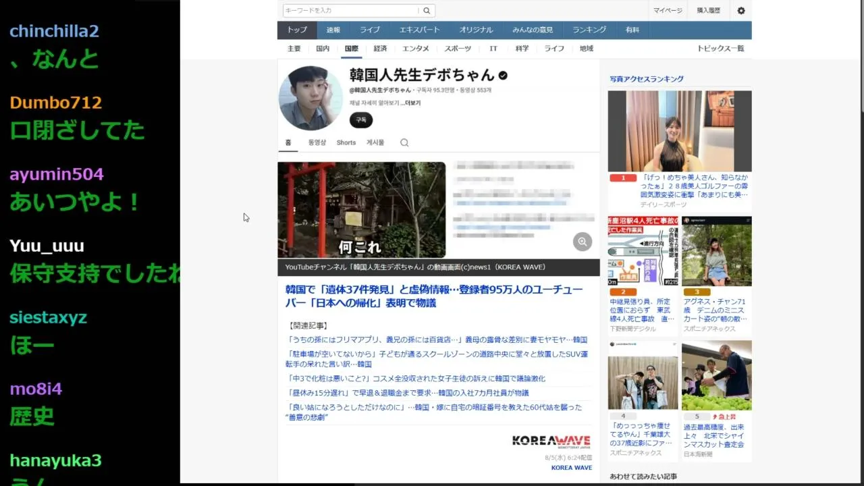This screenshot has width=864, height=486.
Task: Select the 게시물 channel tab
Action: pyautogui.click(x=375, y=142)
